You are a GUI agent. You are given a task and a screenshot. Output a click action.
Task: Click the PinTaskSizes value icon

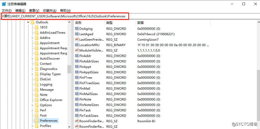tap(77, 116)
